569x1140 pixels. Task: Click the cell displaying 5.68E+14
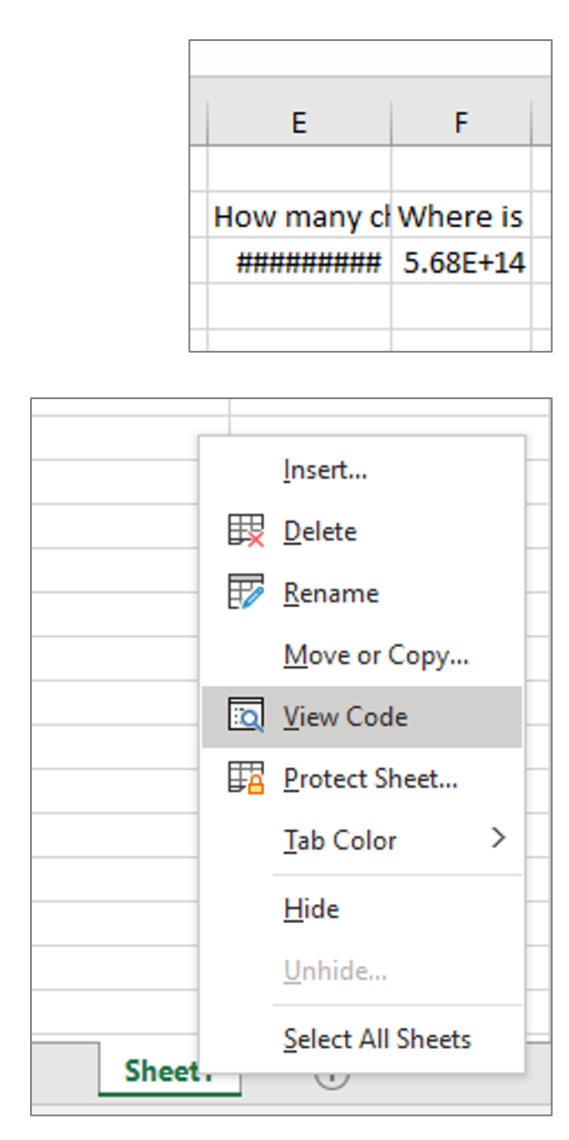[x=462, y=257]
